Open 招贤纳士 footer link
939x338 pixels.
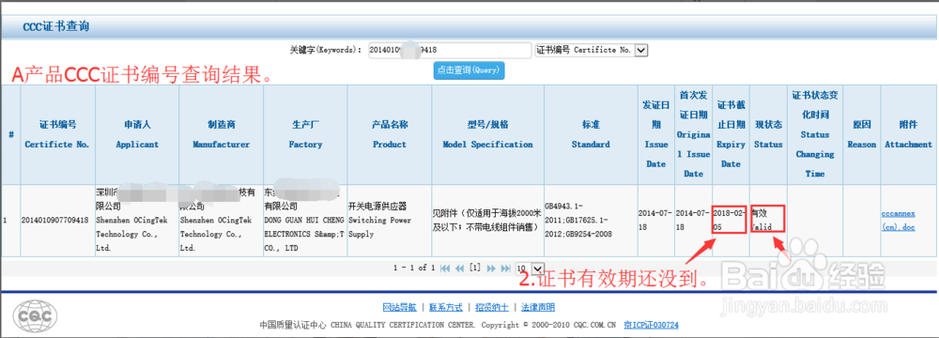click(492, 307)
